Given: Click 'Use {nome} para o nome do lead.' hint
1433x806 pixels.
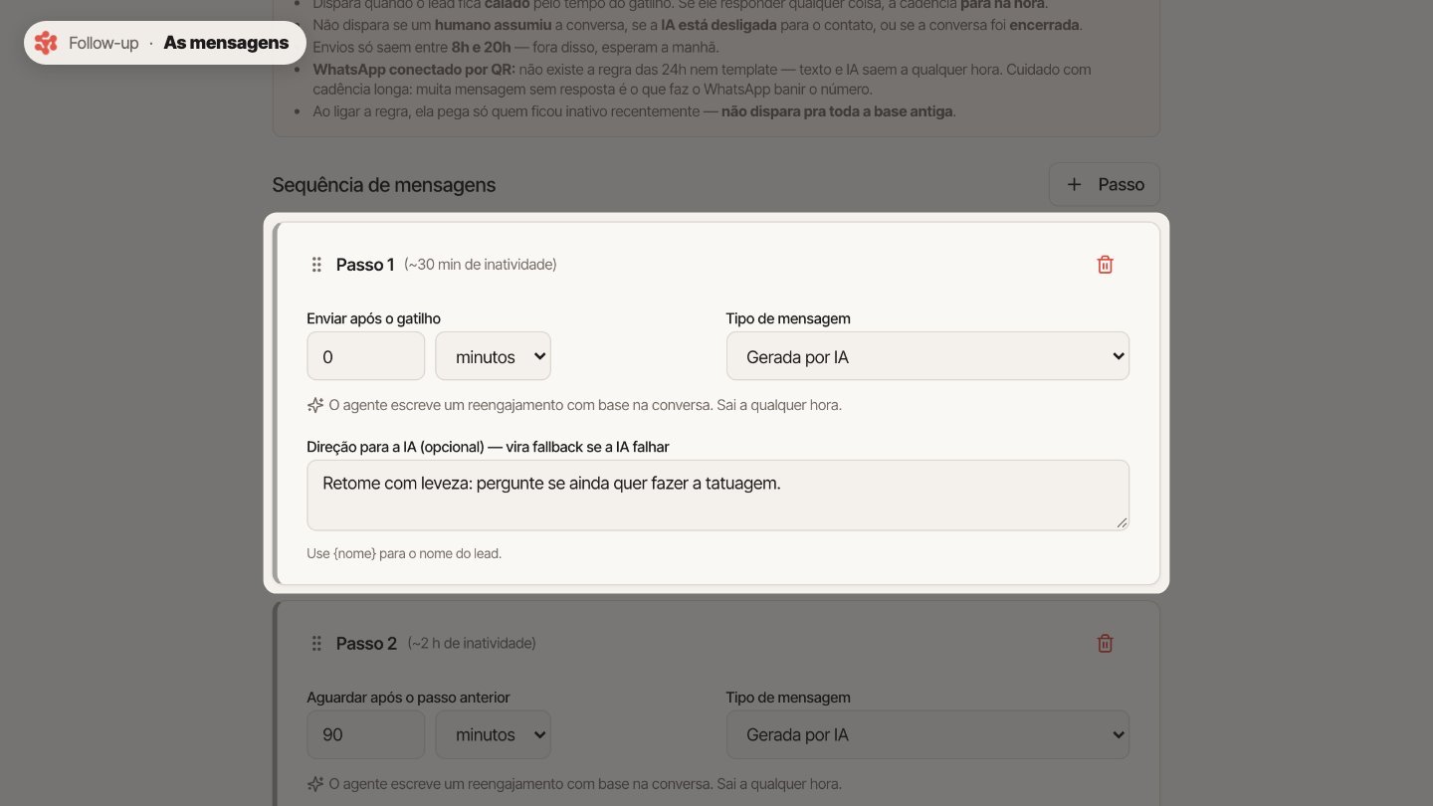Looking at the screenshot, I should click(x=404, y=553).
